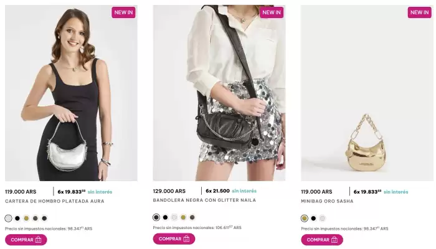Open the Cartera de Hombro Plateada Aura title link
This screenshot has width=436, height=249.
[55, 202]
